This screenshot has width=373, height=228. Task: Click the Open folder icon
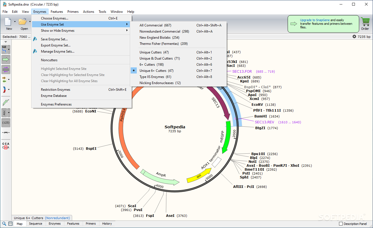click(x=23, y=21)
